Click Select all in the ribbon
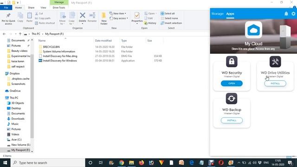The height and width of the screenshot is (167, 297). coord(168,13)
